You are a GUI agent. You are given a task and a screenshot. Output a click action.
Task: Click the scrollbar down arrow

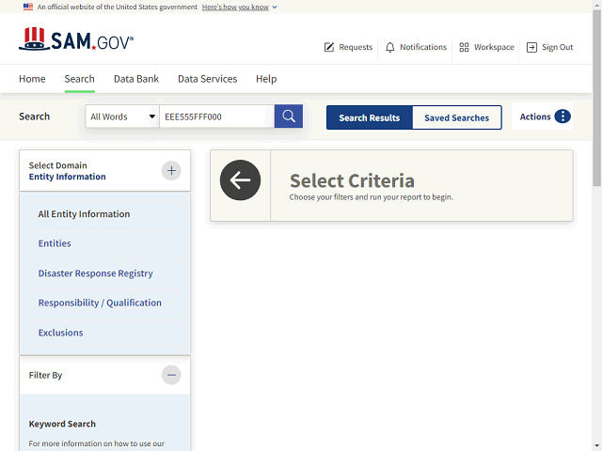(597, 446)
